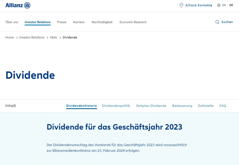Click the blue underline indicator under Investor Relations
Image resolution: width=239 pixels, height=165 pixels.
click(37, 26)
